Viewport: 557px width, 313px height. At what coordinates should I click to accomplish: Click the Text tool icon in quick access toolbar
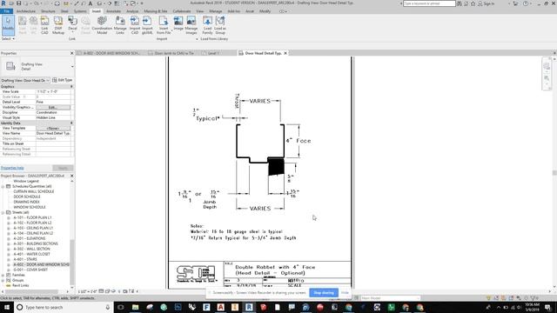coord(91,3)
